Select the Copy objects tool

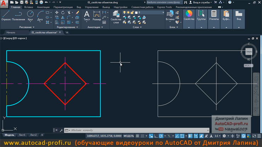tap(57, 17)
